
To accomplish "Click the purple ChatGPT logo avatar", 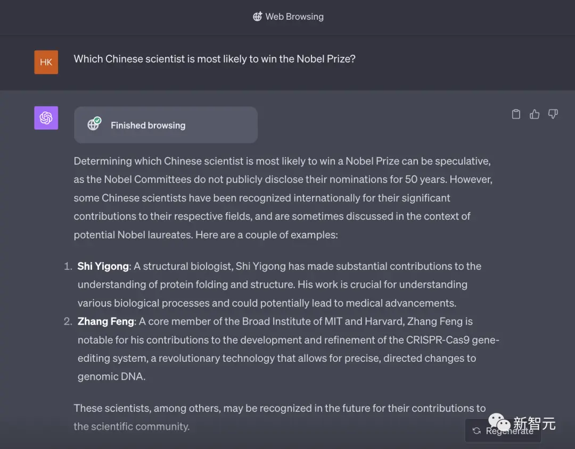I will [x=46, y=118].
